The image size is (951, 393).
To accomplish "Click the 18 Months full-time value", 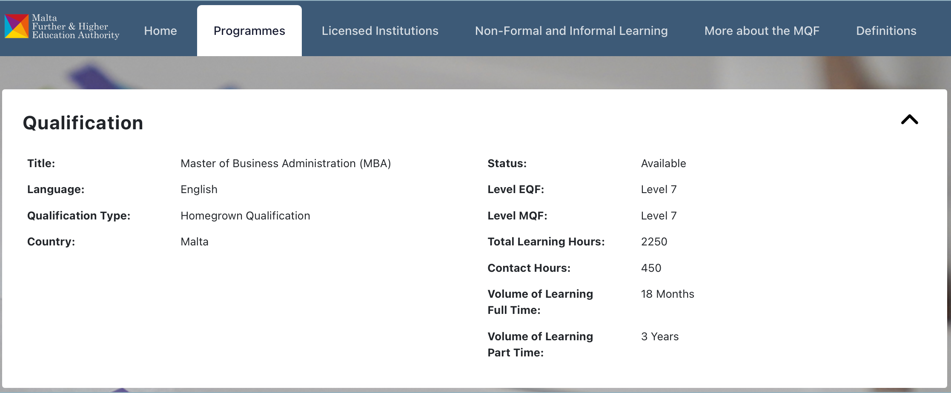I will coord(667,294).
